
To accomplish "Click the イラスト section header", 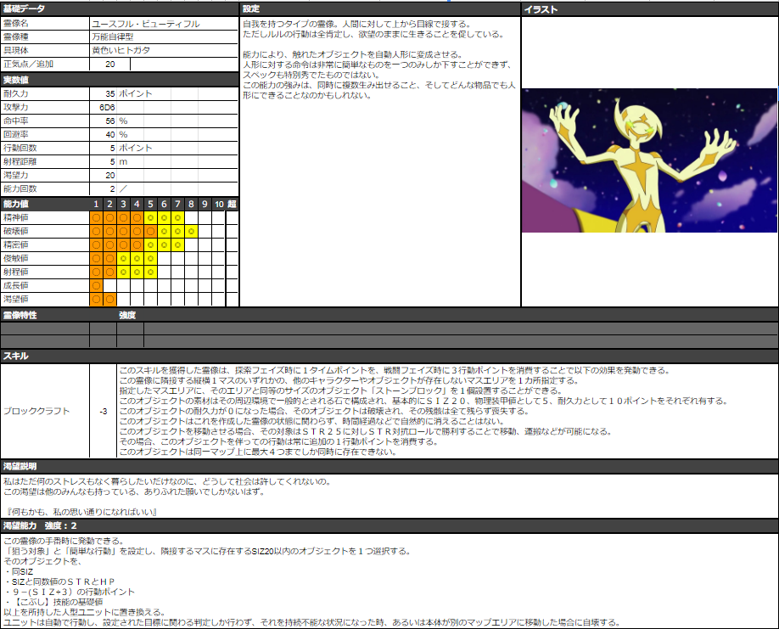I will tap(649, 9).
